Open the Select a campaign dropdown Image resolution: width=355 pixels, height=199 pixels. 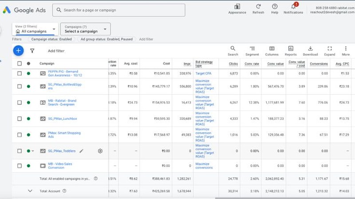point(85,29)
